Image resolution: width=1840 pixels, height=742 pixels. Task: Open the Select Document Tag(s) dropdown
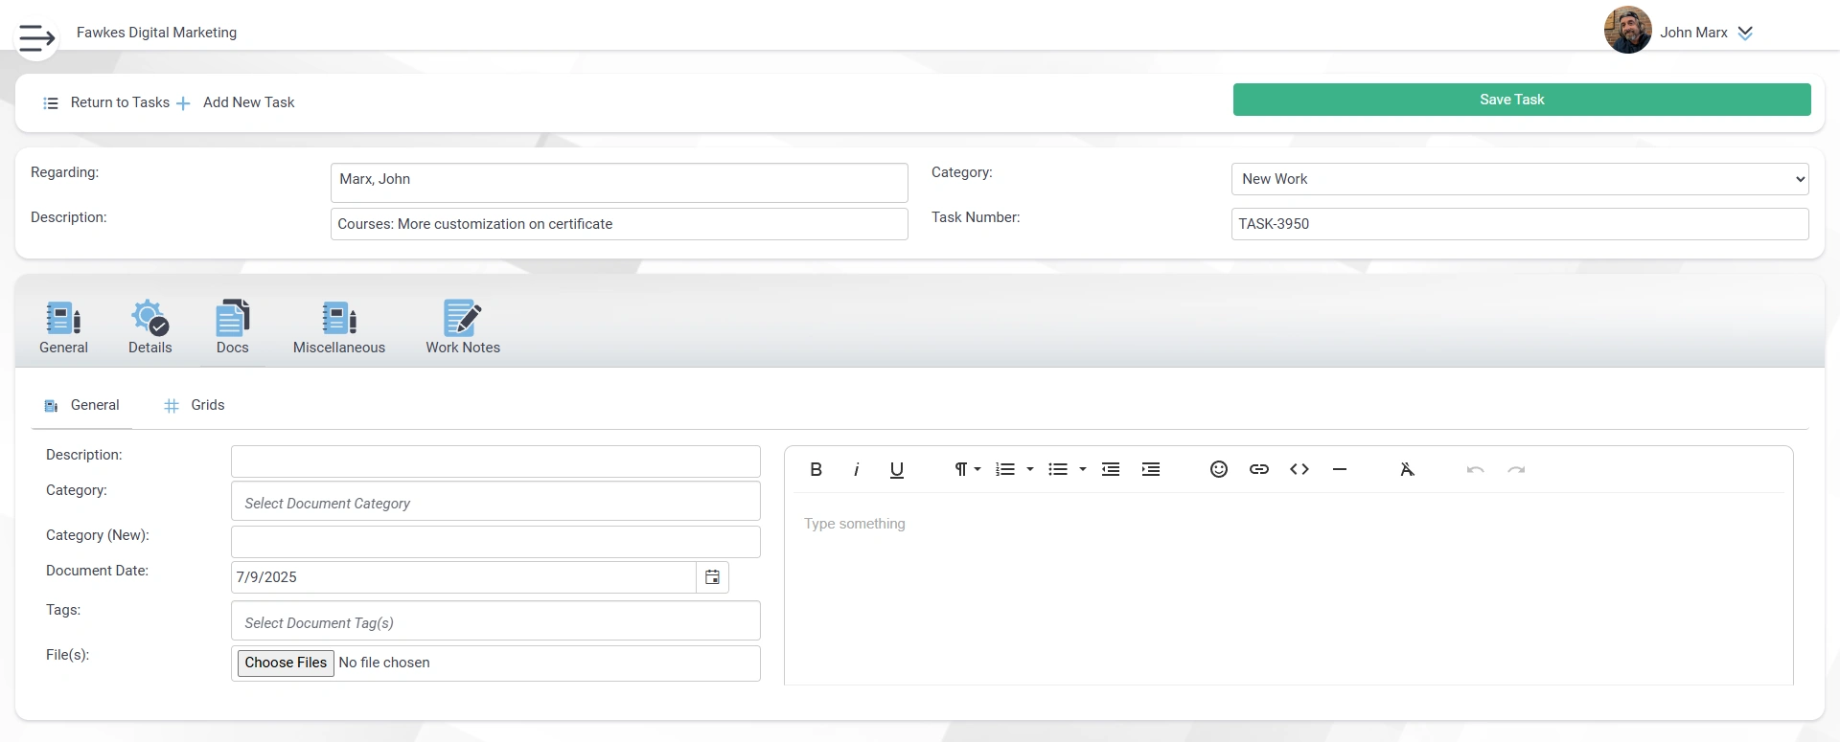[495, 620]
